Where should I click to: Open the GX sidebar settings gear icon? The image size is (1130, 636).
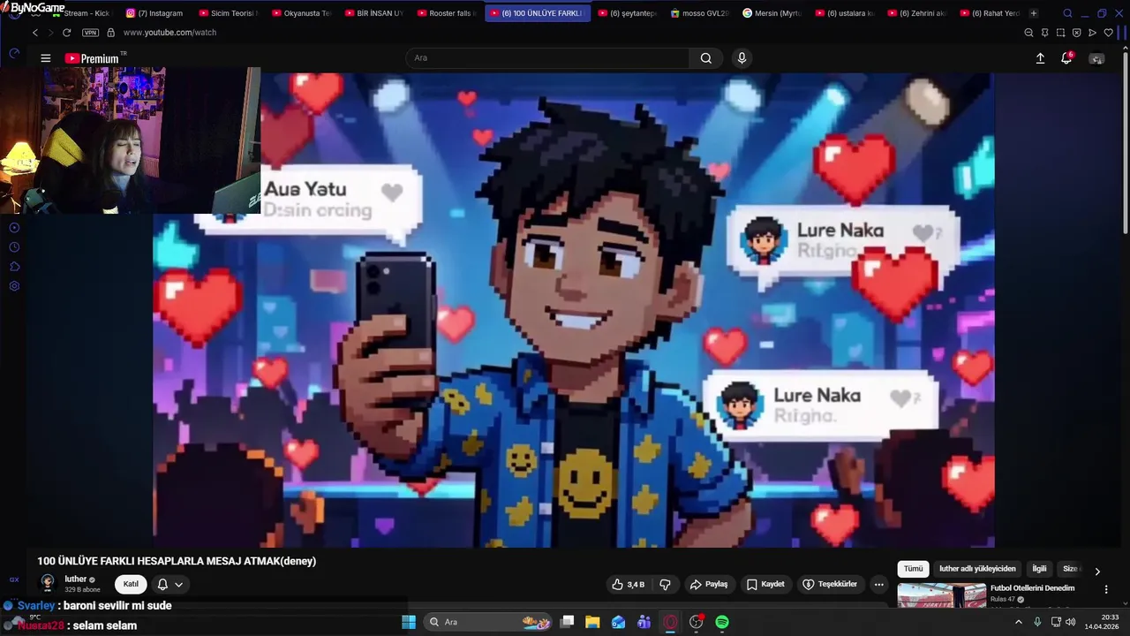(x=14, y=286)
